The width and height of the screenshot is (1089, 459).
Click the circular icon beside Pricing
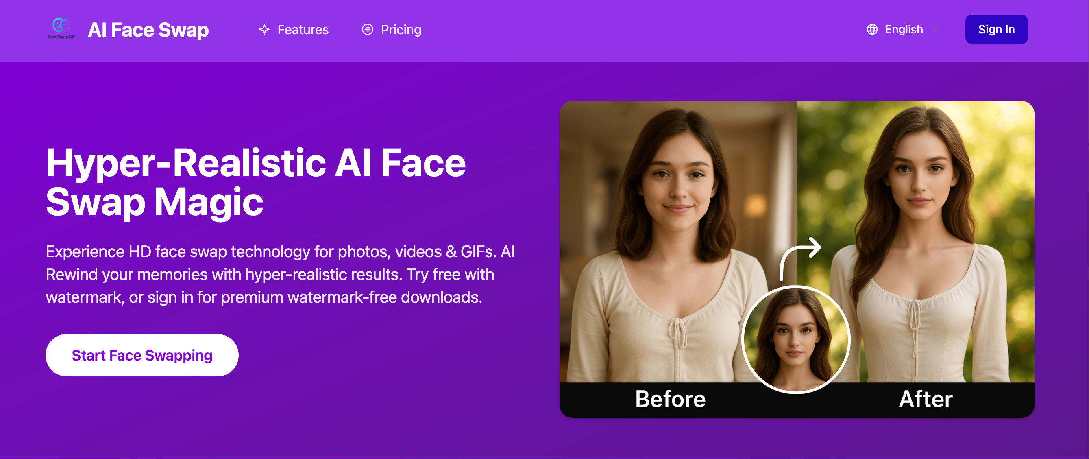pos(367,30)
